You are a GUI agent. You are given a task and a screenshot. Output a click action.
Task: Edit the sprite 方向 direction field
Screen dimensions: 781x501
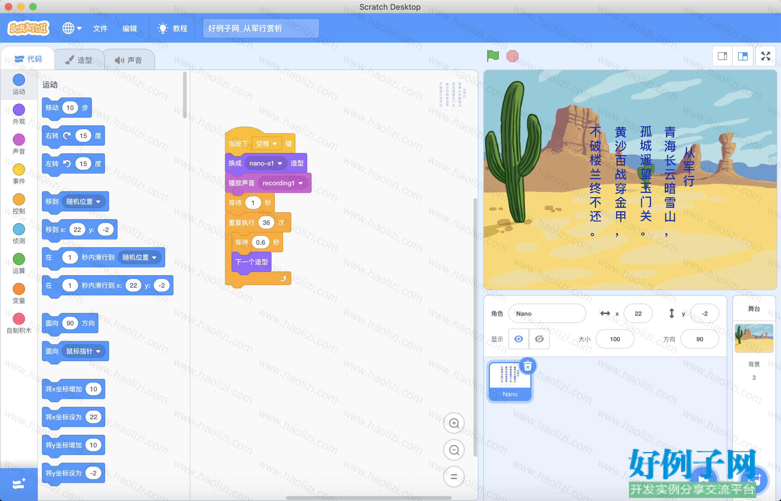coord(699,339)
